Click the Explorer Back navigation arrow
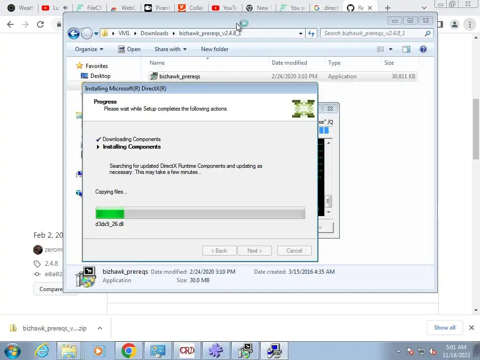480x360 pixels. (74, 33)
